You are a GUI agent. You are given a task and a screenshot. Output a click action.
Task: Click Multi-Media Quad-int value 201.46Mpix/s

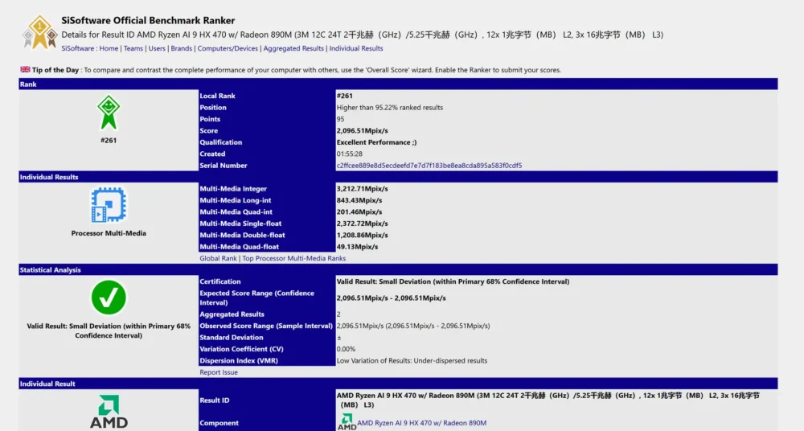(359, 212)
